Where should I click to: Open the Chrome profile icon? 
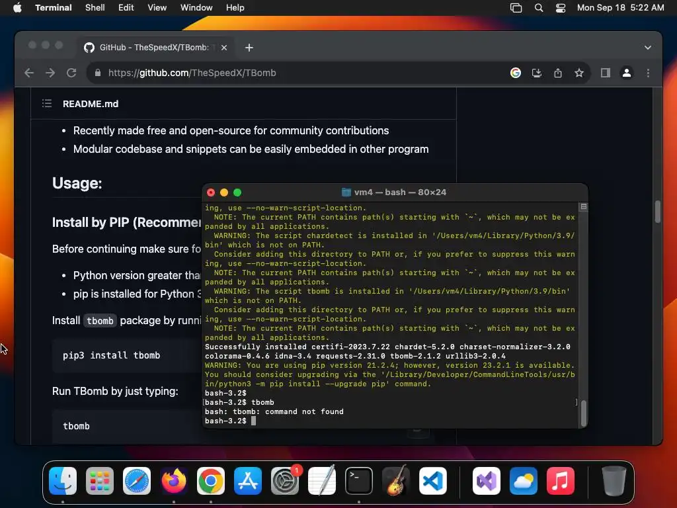point(627,73)
